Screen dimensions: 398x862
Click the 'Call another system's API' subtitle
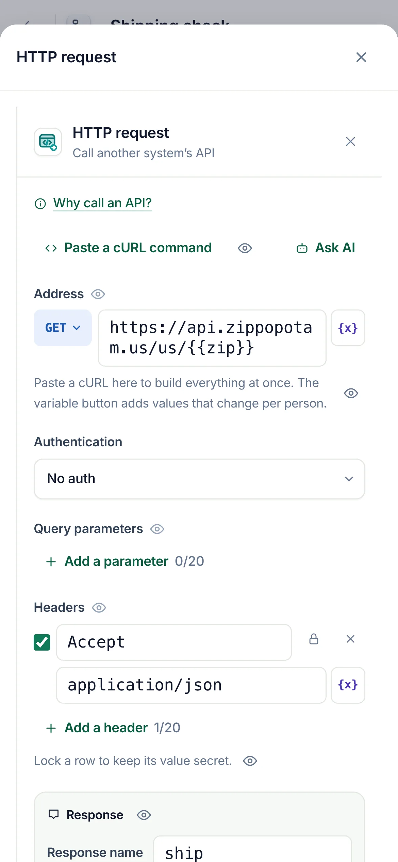[x=144, y=153]
